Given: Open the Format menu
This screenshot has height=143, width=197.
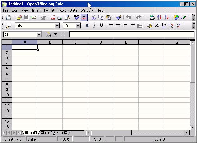Looking at the screenshot, I should click(x=49, y=10).
